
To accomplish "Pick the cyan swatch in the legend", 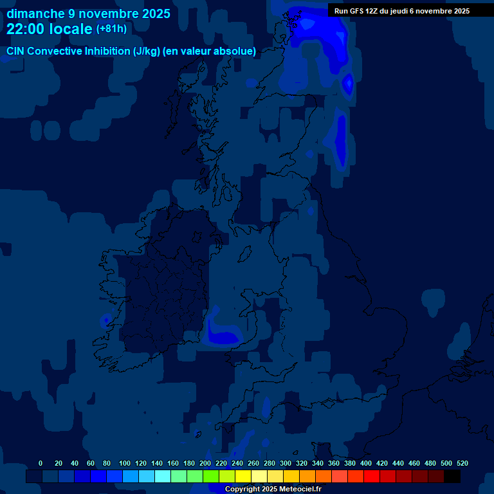I will click(163, 477).
